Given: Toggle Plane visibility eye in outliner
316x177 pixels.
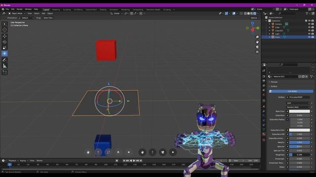Looking at the screenshot, I should point(309,37).
